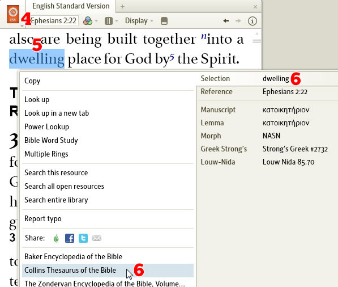
Task: Open Bible Word Study from menu
Action: 51,140
